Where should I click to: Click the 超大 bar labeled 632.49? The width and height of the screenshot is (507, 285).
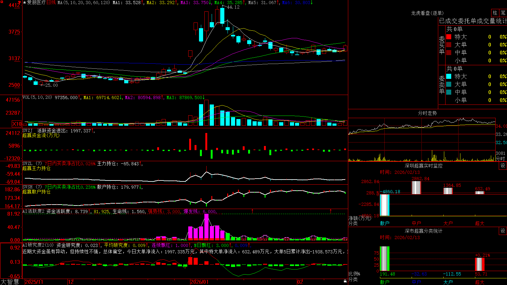pyautogui.click(x=479, y=193)
